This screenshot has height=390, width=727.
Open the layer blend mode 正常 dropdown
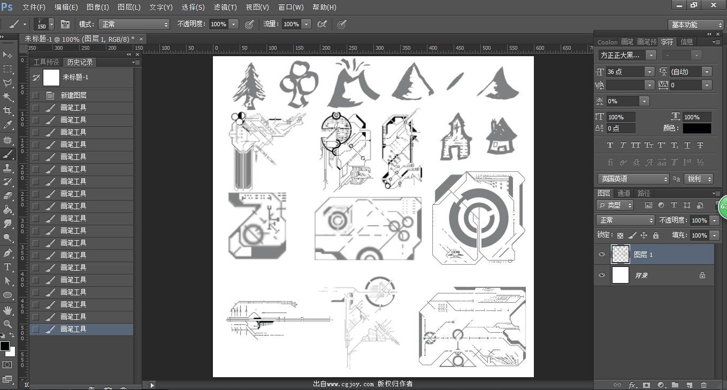(x=626, y=220)
